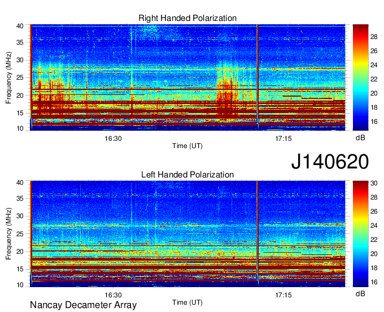Click the top plot's 15 MHz tick label

(20, 113)
